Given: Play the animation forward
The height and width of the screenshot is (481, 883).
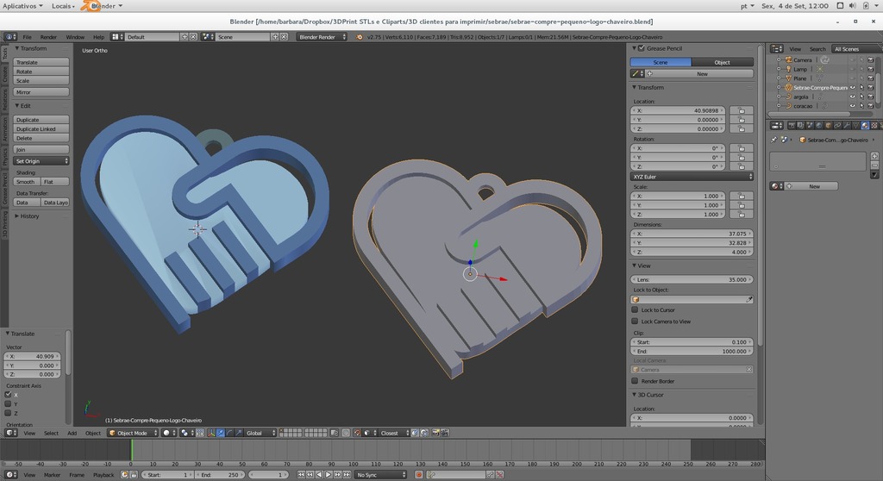Looking at the screenshot, I should (x=329, y=475).
